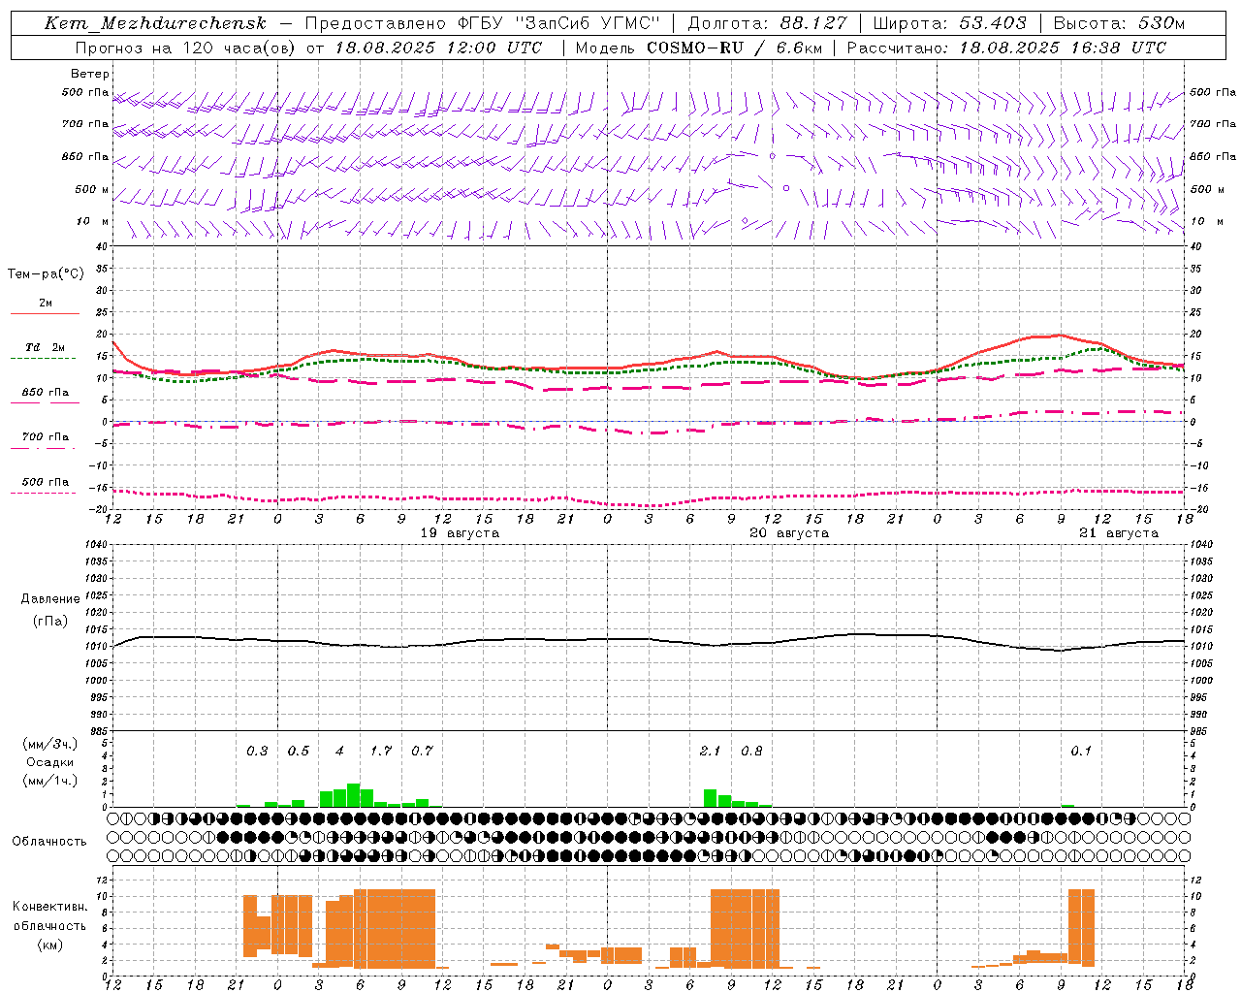Click the 0.5 precipitation value
The height and width of the screenshot is (993, 1241).
tap(299, 751)
